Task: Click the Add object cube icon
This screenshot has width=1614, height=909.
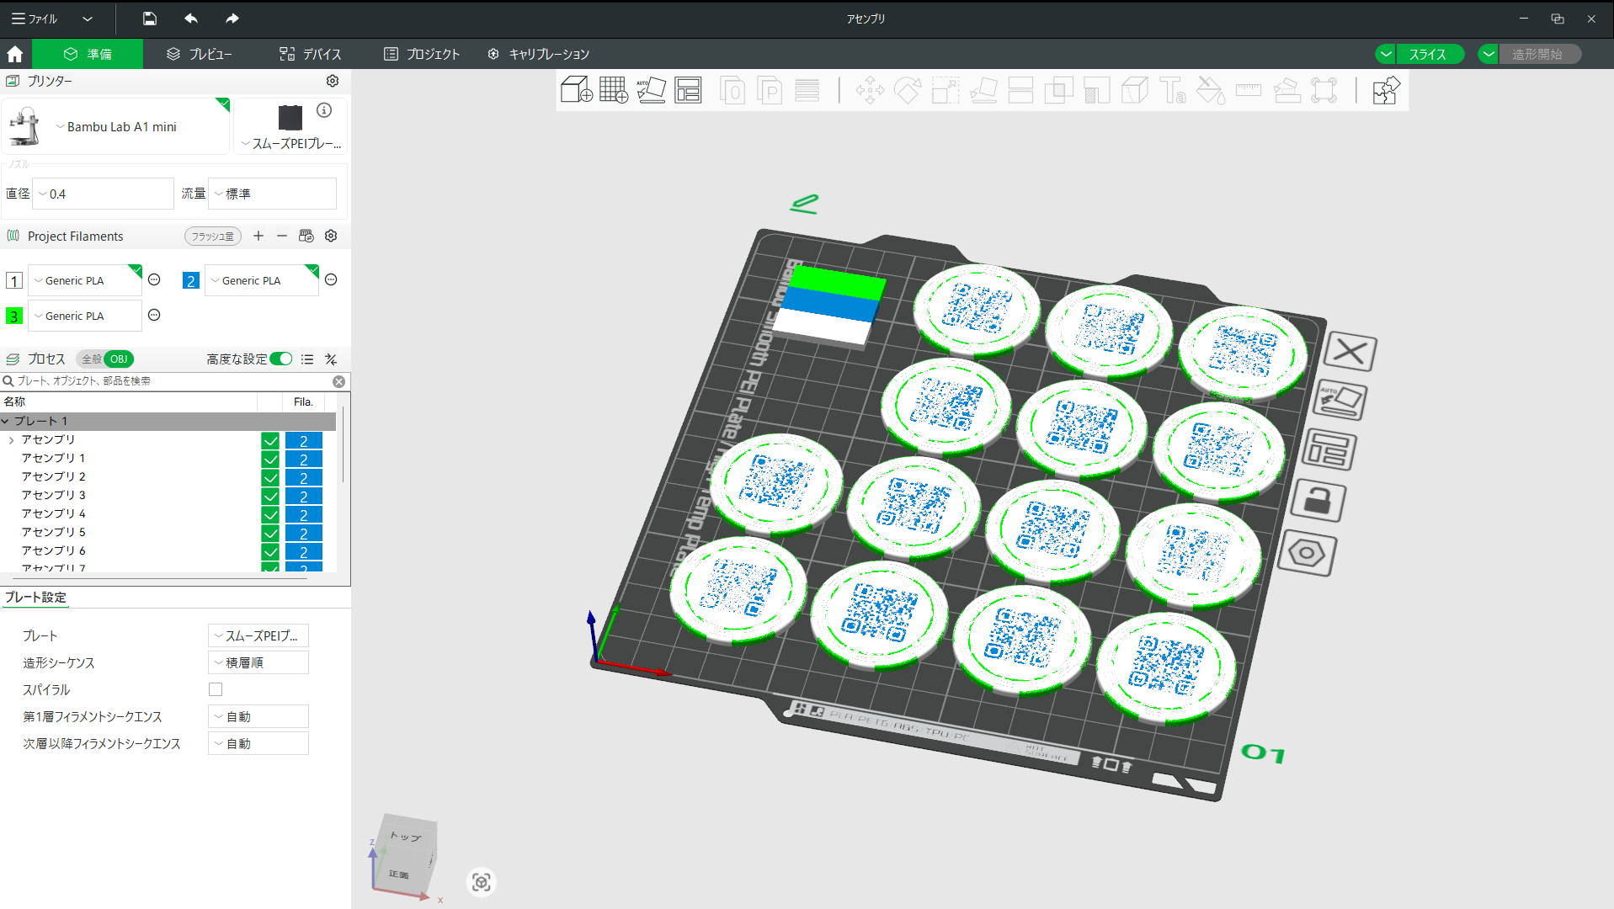Action: click(577, 90)
